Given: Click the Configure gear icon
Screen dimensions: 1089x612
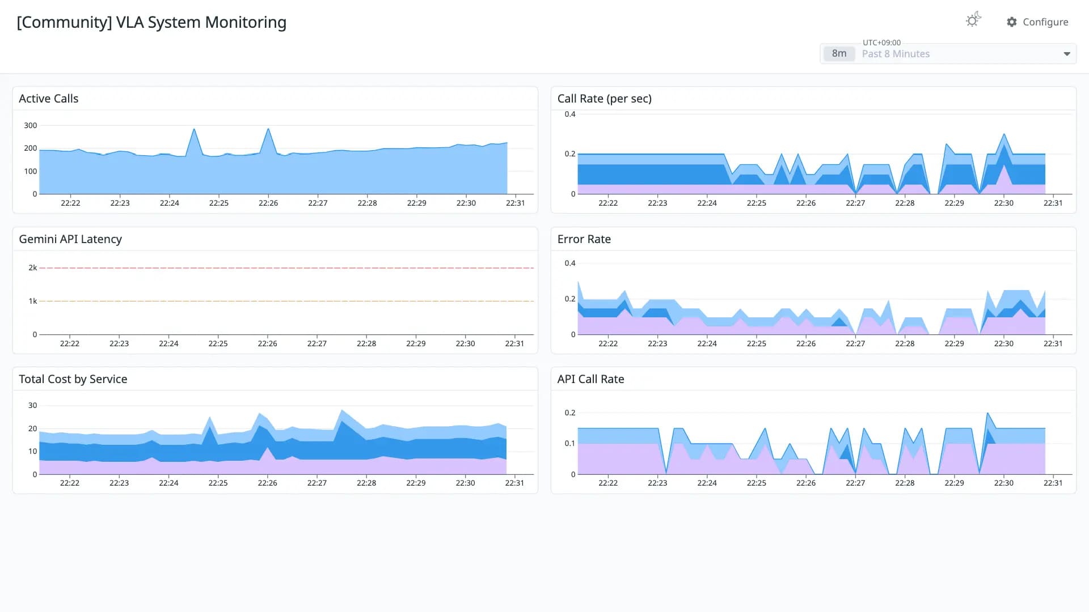Looking at the screenshot, I should pyautogui.click(x=1012, y=22).
